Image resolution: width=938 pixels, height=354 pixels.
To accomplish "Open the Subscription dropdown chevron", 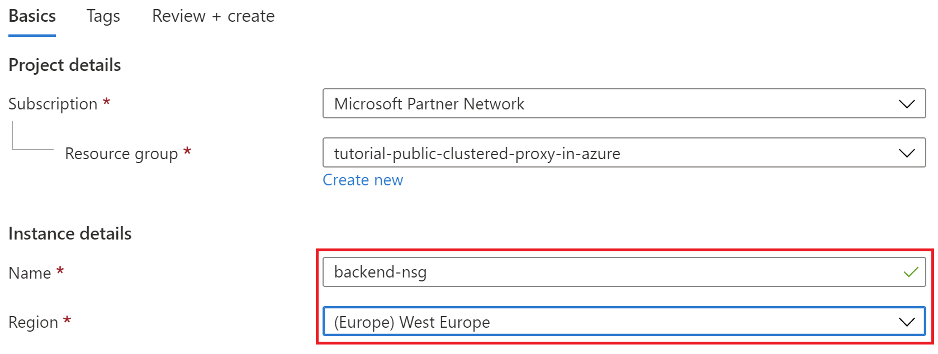I will [906, 104].
